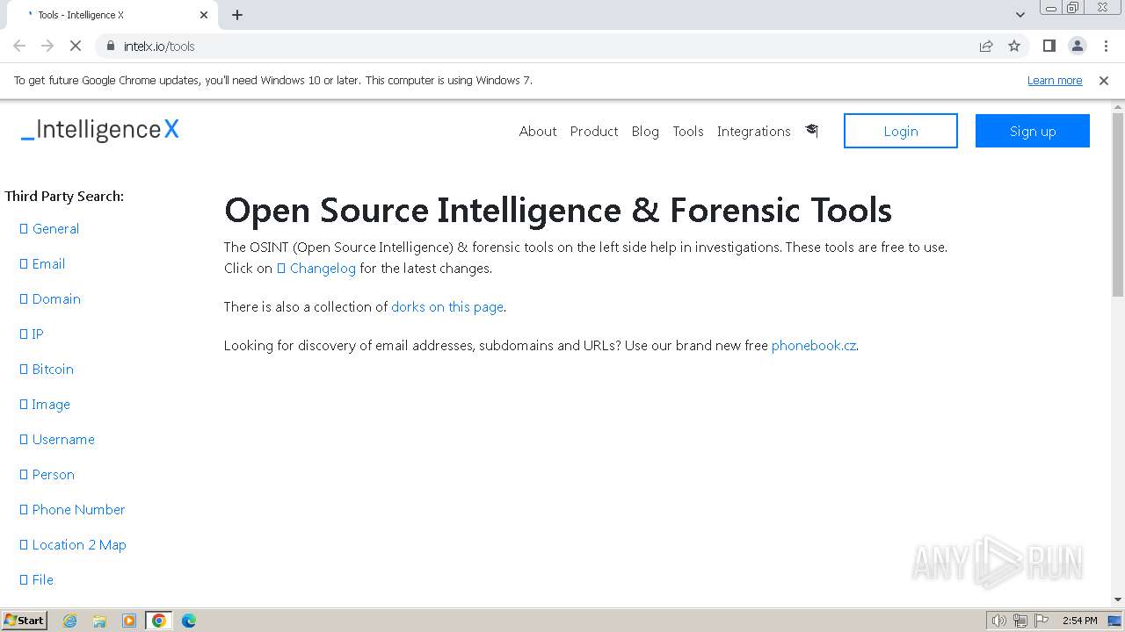Screen dimensions: 1125x632
Task: Open dorks on this page link
Action: pyautogui.click(x=447, y=306)
